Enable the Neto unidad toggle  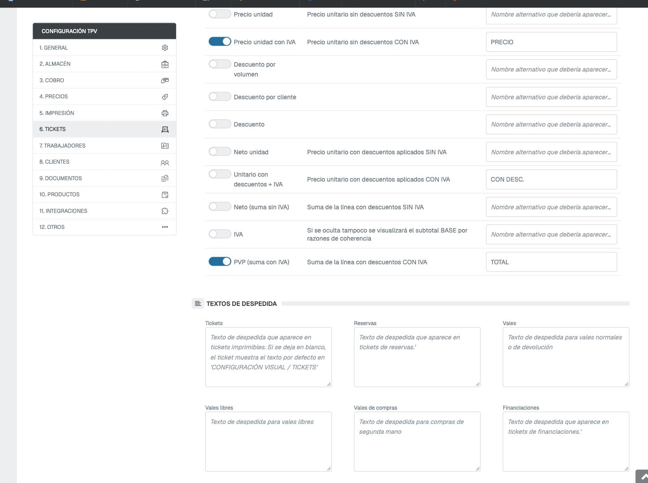(x=220, y=152)
